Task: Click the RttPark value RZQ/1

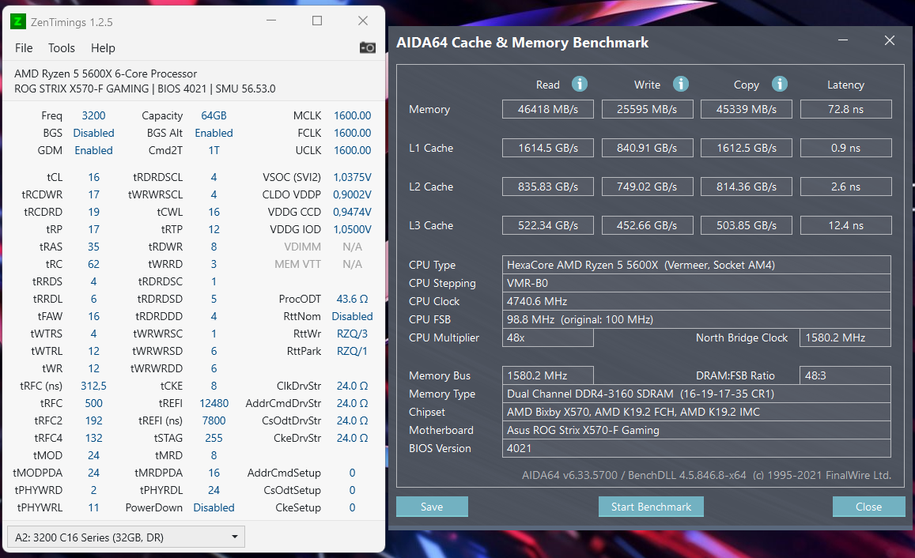Action: [352, 352]
